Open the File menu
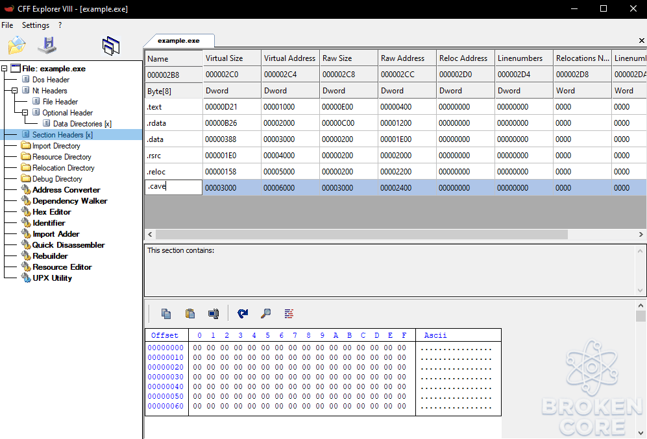The image size is (647, 439). tap(7, 25)
